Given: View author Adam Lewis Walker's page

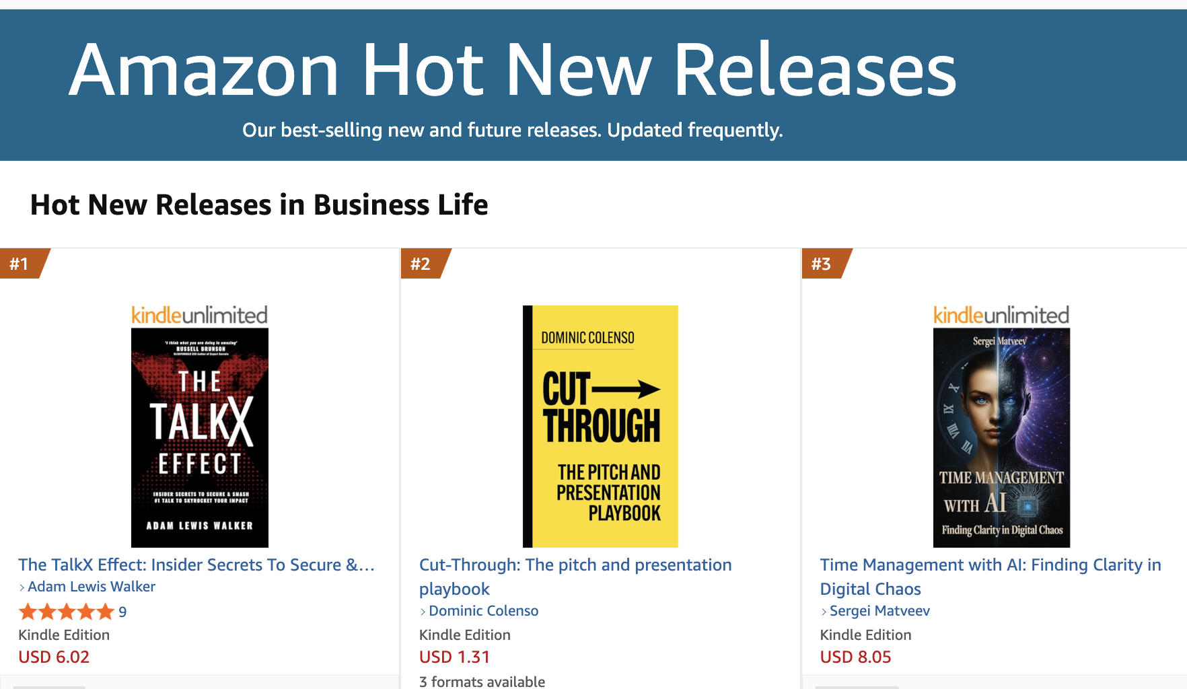Looking at the screenshot, I should tap(92, 587).
